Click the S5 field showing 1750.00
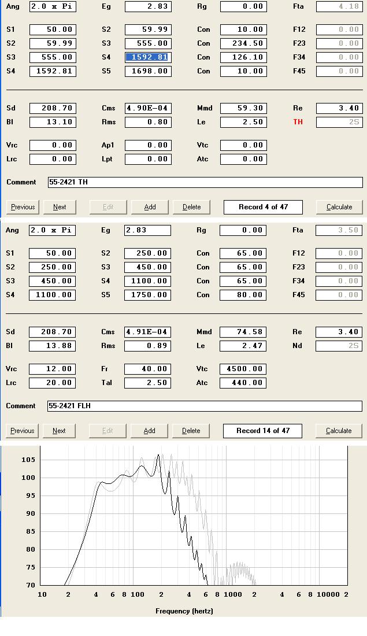367x636 pixels. 147,295
